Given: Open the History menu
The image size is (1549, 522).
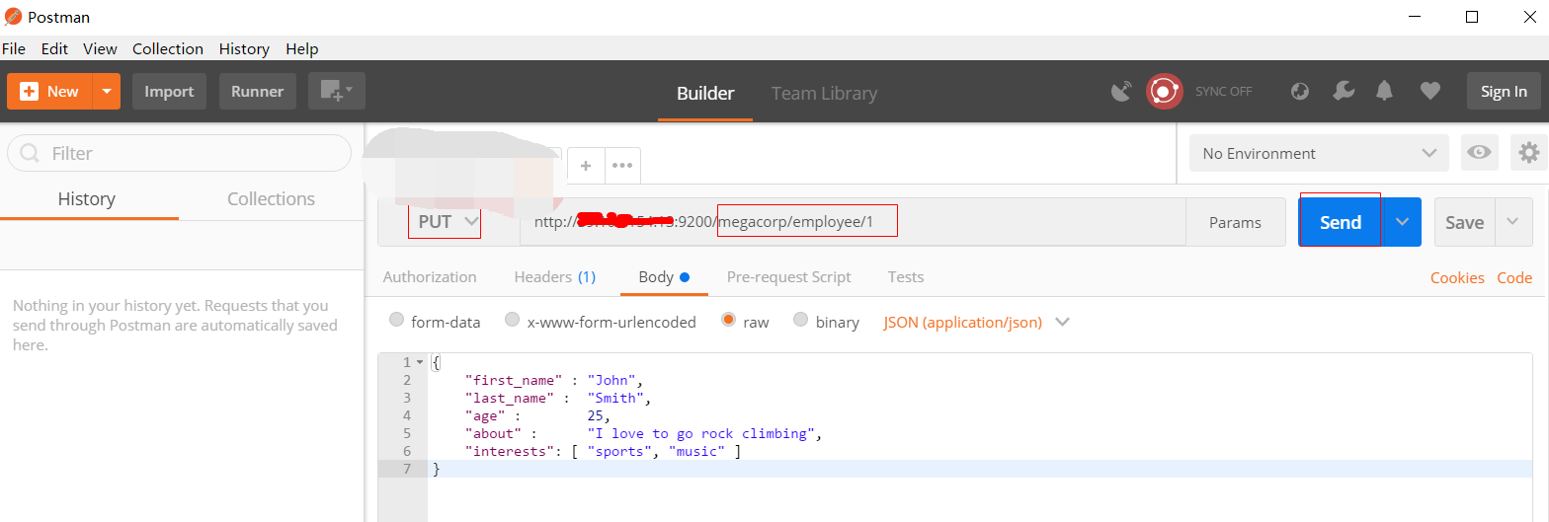Looking at the screenshot, I should (244, 48).
